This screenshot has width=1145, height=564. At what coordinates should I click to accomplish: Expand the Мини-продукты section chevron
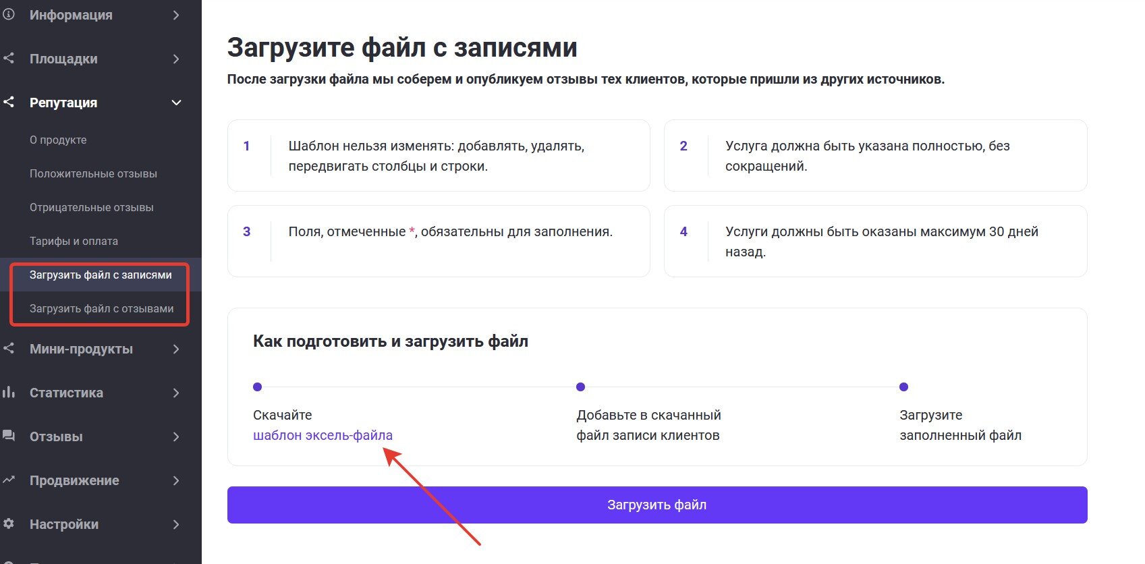pyautogui.click(x=176, y=349)
